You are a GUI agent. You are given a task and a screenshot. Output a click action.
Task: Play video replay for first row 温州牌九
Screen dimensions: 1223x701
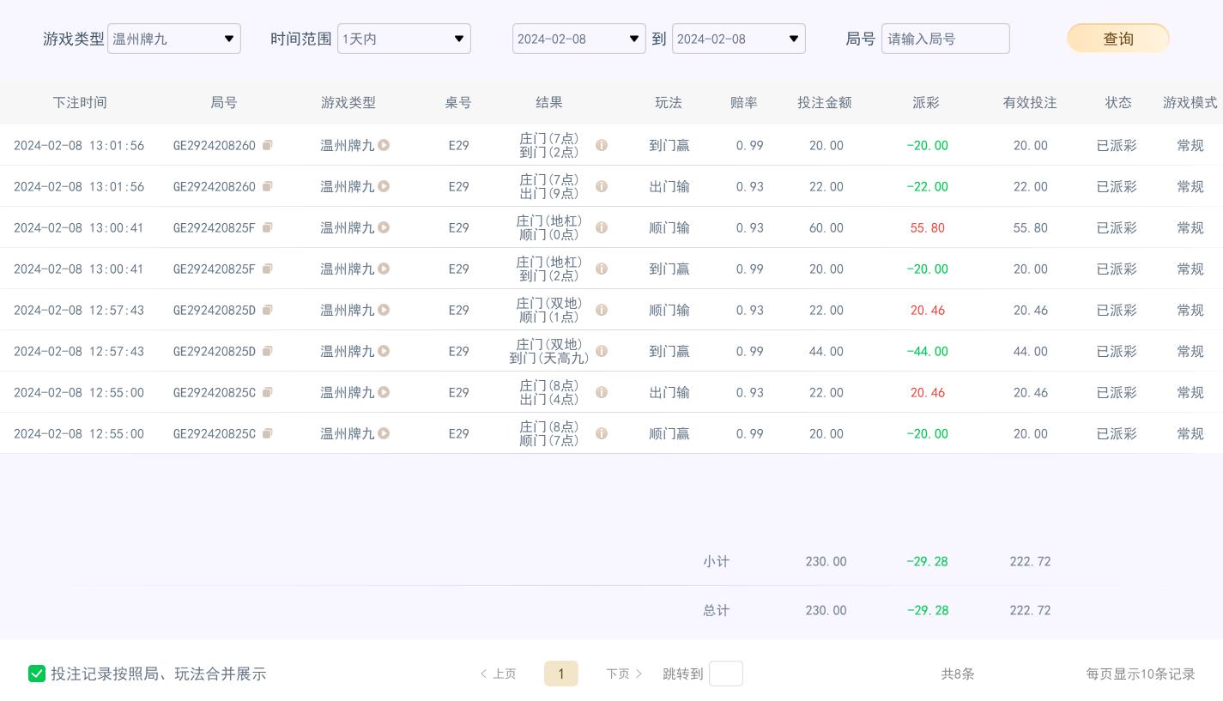[384, 146]
